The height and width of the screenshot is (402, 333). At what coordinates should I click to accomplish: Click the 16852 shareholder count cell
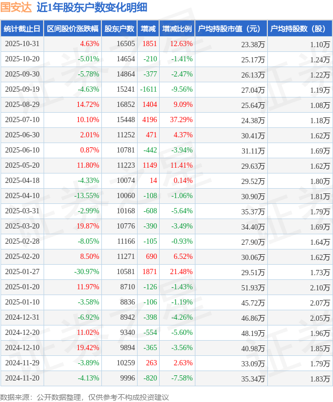[126, 105]
